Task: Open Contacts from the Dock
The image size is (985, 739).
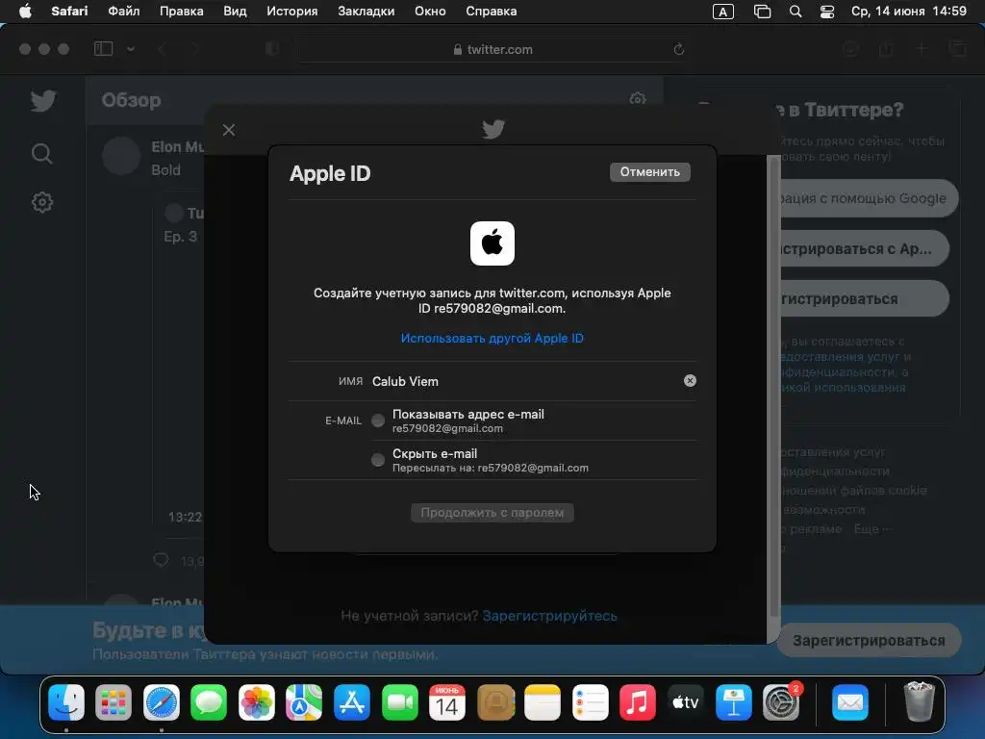Action: [x=495, y=701]
